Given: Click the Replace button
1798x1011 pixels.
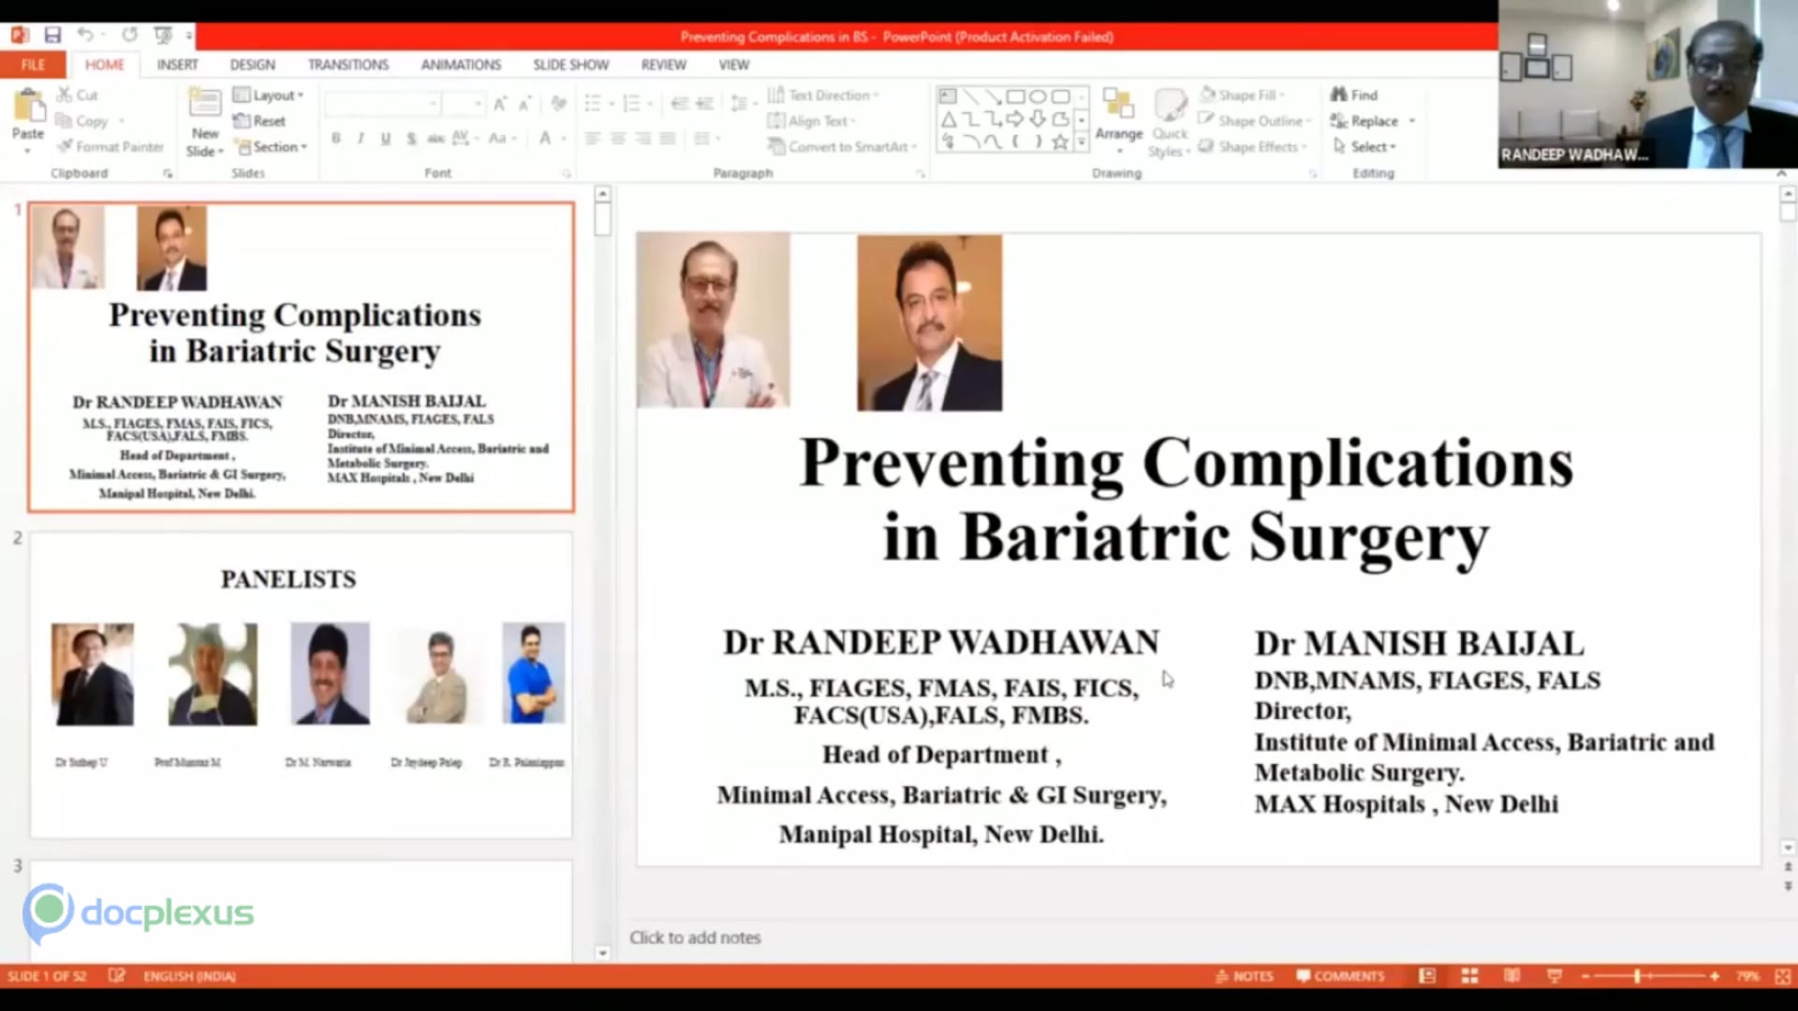Looking at the screenshot, I should pos(1364,121).
